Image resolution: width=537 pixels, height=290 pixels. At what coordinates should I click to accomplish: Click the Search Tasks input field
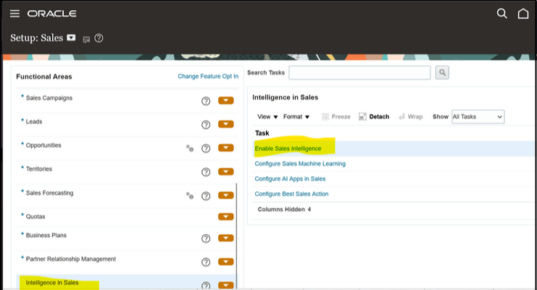359,72
